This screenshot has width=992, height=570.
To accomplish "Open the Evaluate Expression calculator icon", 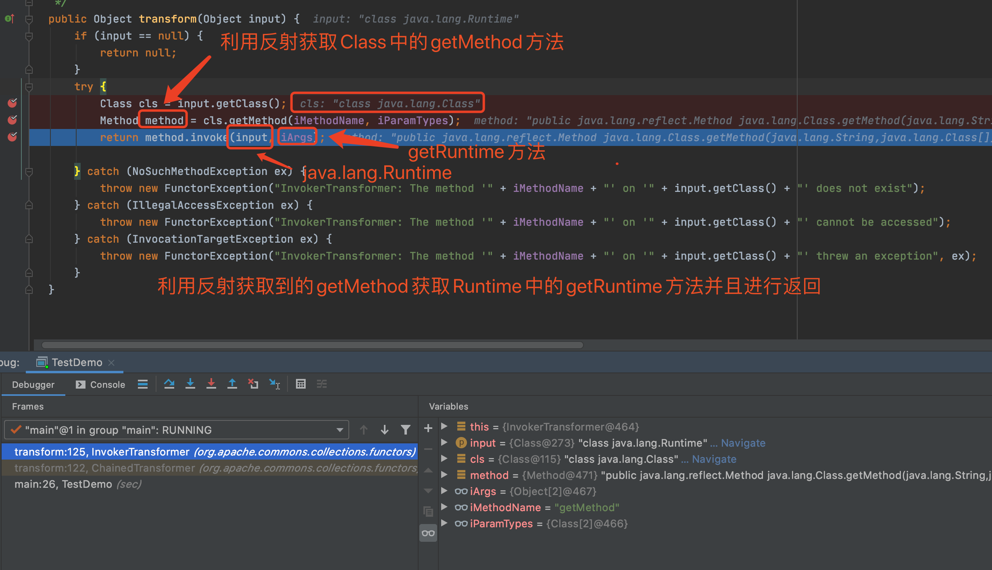I will tap(301, 384).
